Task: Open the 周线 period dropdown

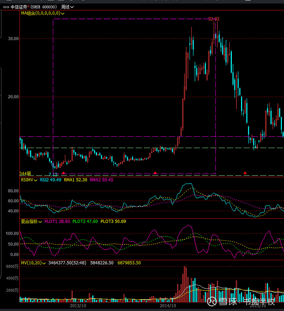Action: click(x=67, y=7)
